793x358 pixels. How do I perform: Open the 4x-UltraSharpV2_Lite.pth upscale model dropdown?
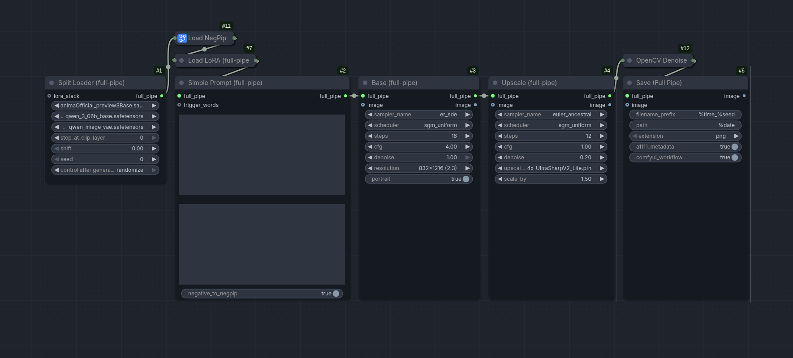point(551,168)
